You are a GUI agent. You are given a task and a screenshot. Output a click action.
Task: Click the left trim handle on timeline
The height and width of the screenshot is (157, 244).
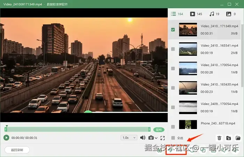tap(6, 129)
